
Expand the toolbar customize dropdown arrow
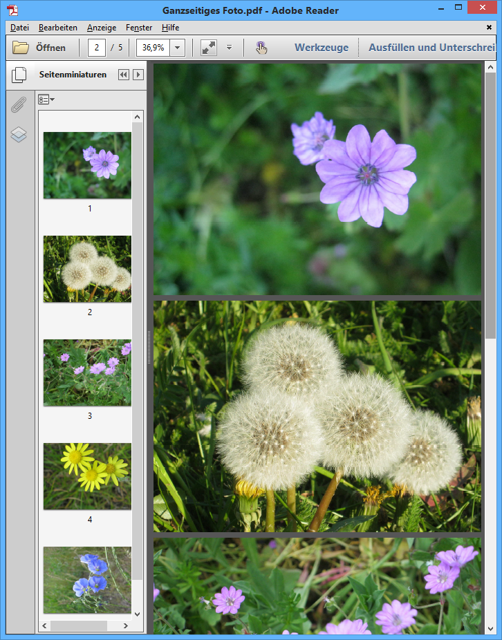(229, 48)
